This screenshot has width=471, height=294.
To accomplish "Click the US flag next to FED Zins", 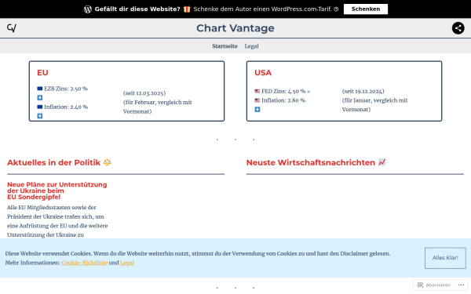I will [x=257, y=91].
